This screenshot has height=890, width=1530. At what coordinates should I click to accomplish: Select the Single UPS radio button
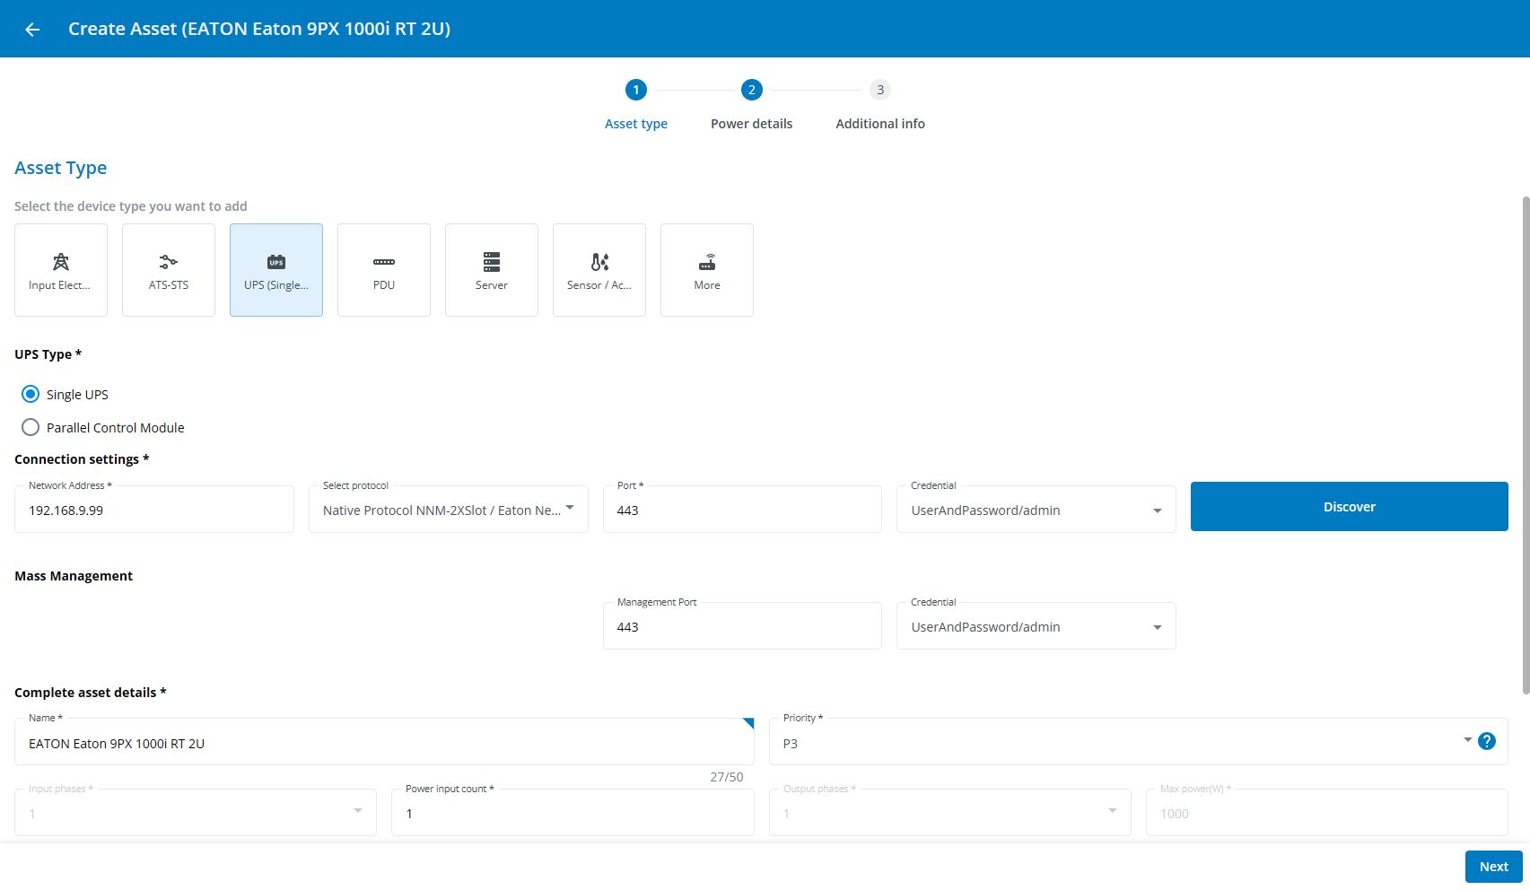coord(31,394)
